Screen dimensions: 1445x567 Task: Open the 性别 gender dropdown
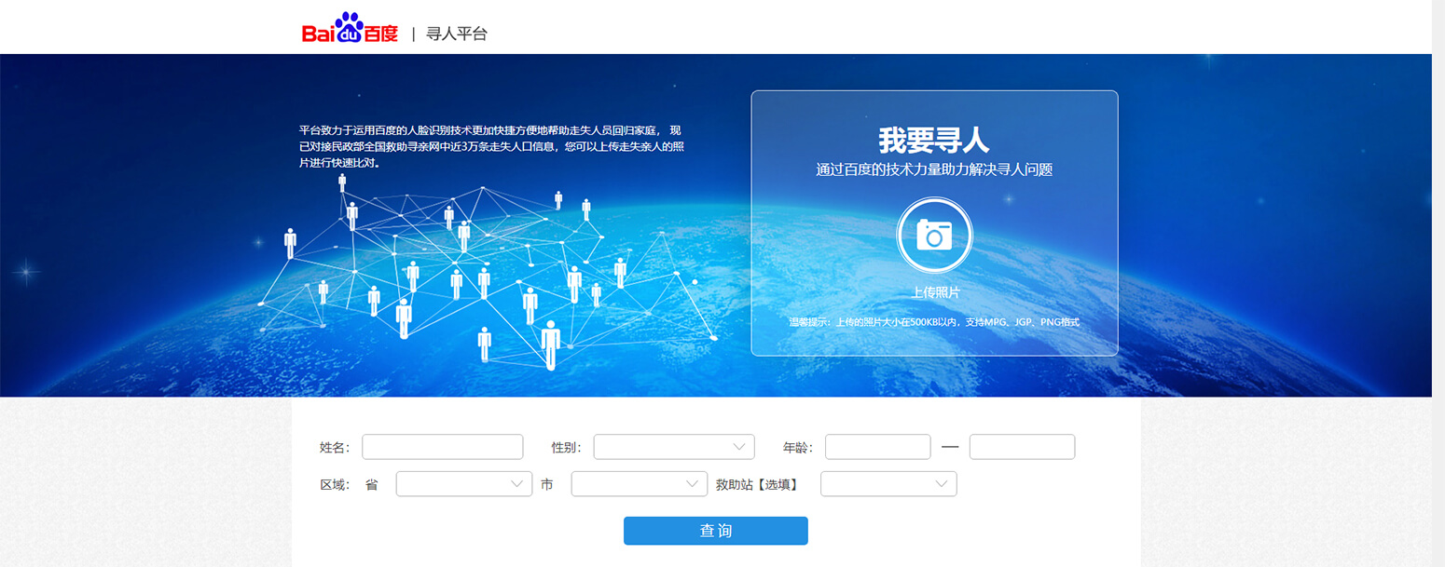(673, 446)
